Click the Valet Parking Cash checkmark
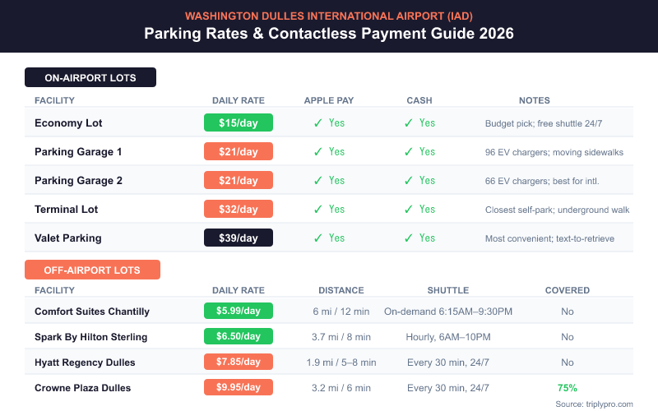 click(x=408, y=238)
